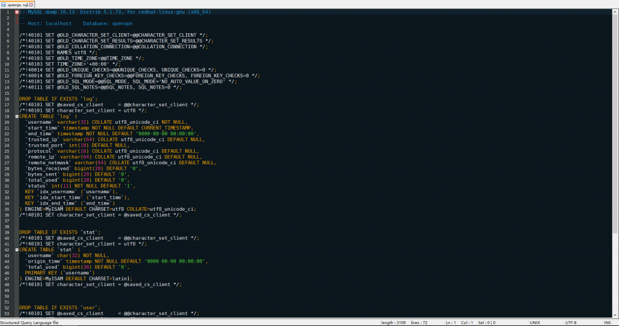Select line 16 via its line number
This screenshot has width=619, height=326.
point(7,98)
